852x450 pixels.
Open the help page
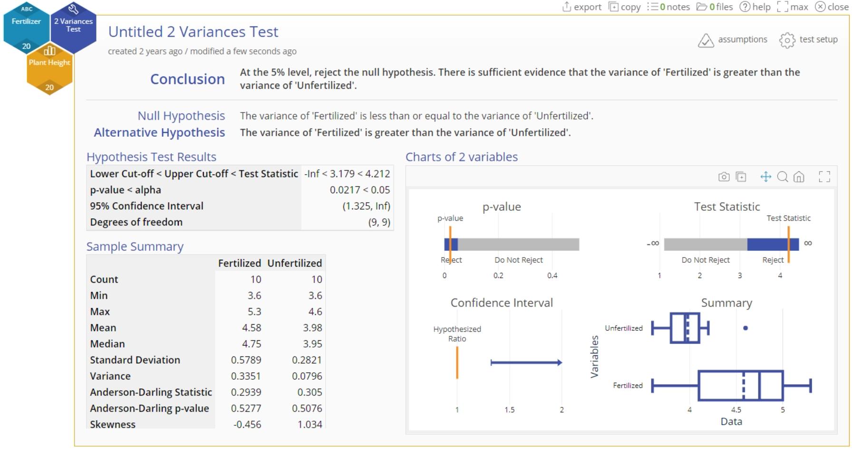[x=755, y=7]
